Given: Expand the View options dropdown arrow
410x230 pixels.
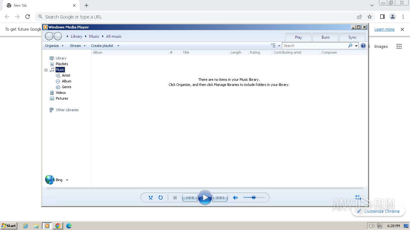Looking at the screenshot, I should tap(279, 46).
